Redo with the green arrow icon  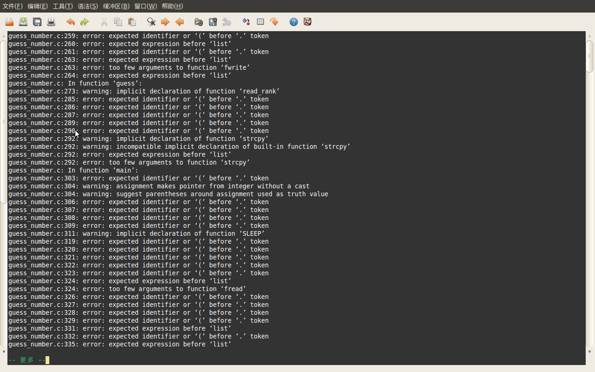pyautogui.click(x=84, y=22)
